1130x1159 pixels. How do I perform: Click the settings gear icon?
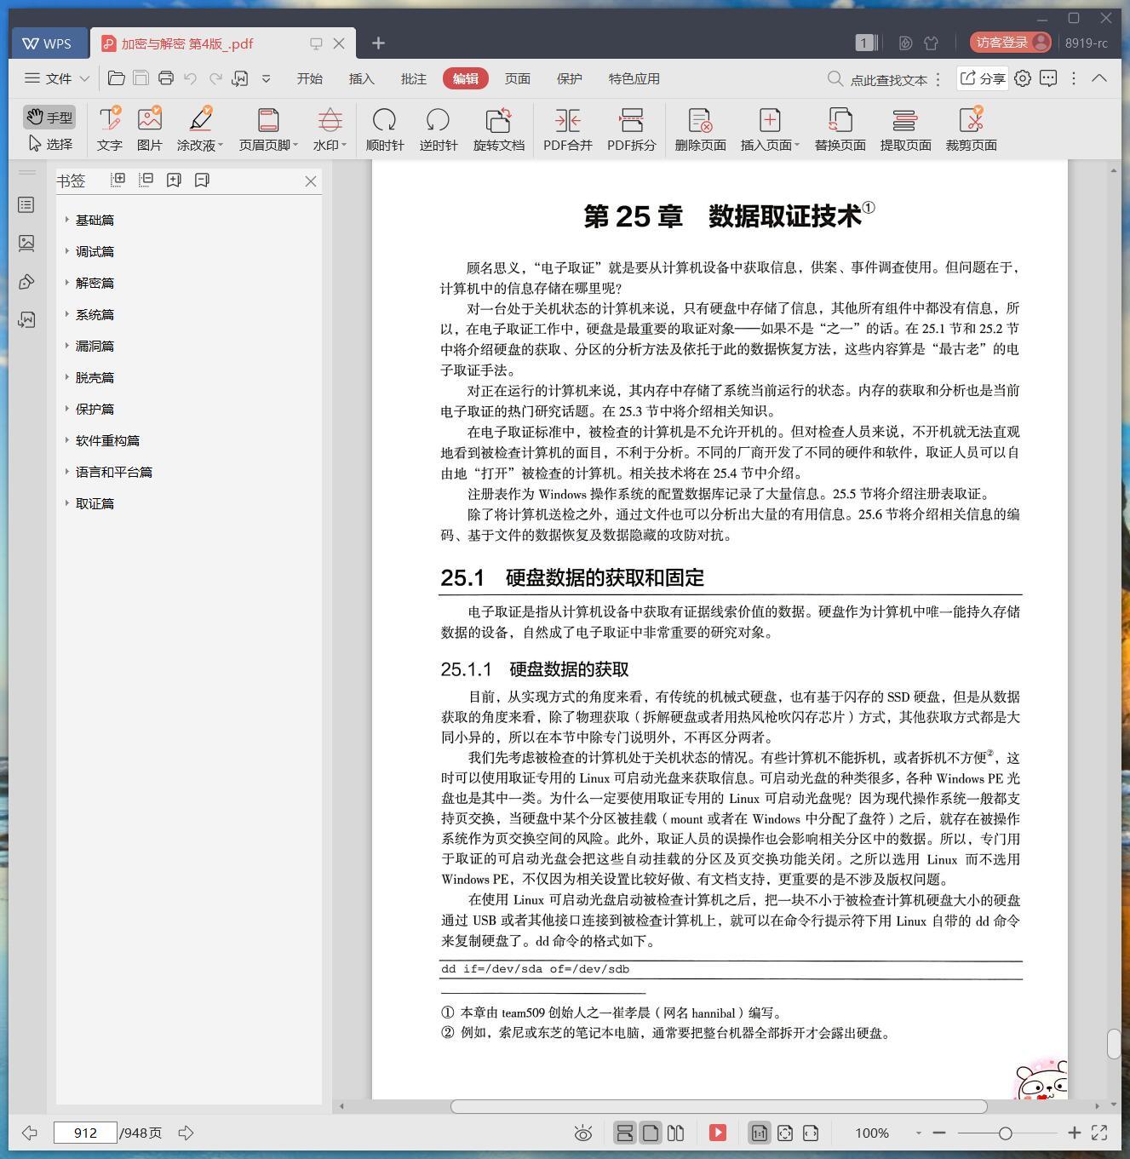(x=1023, y=78)
